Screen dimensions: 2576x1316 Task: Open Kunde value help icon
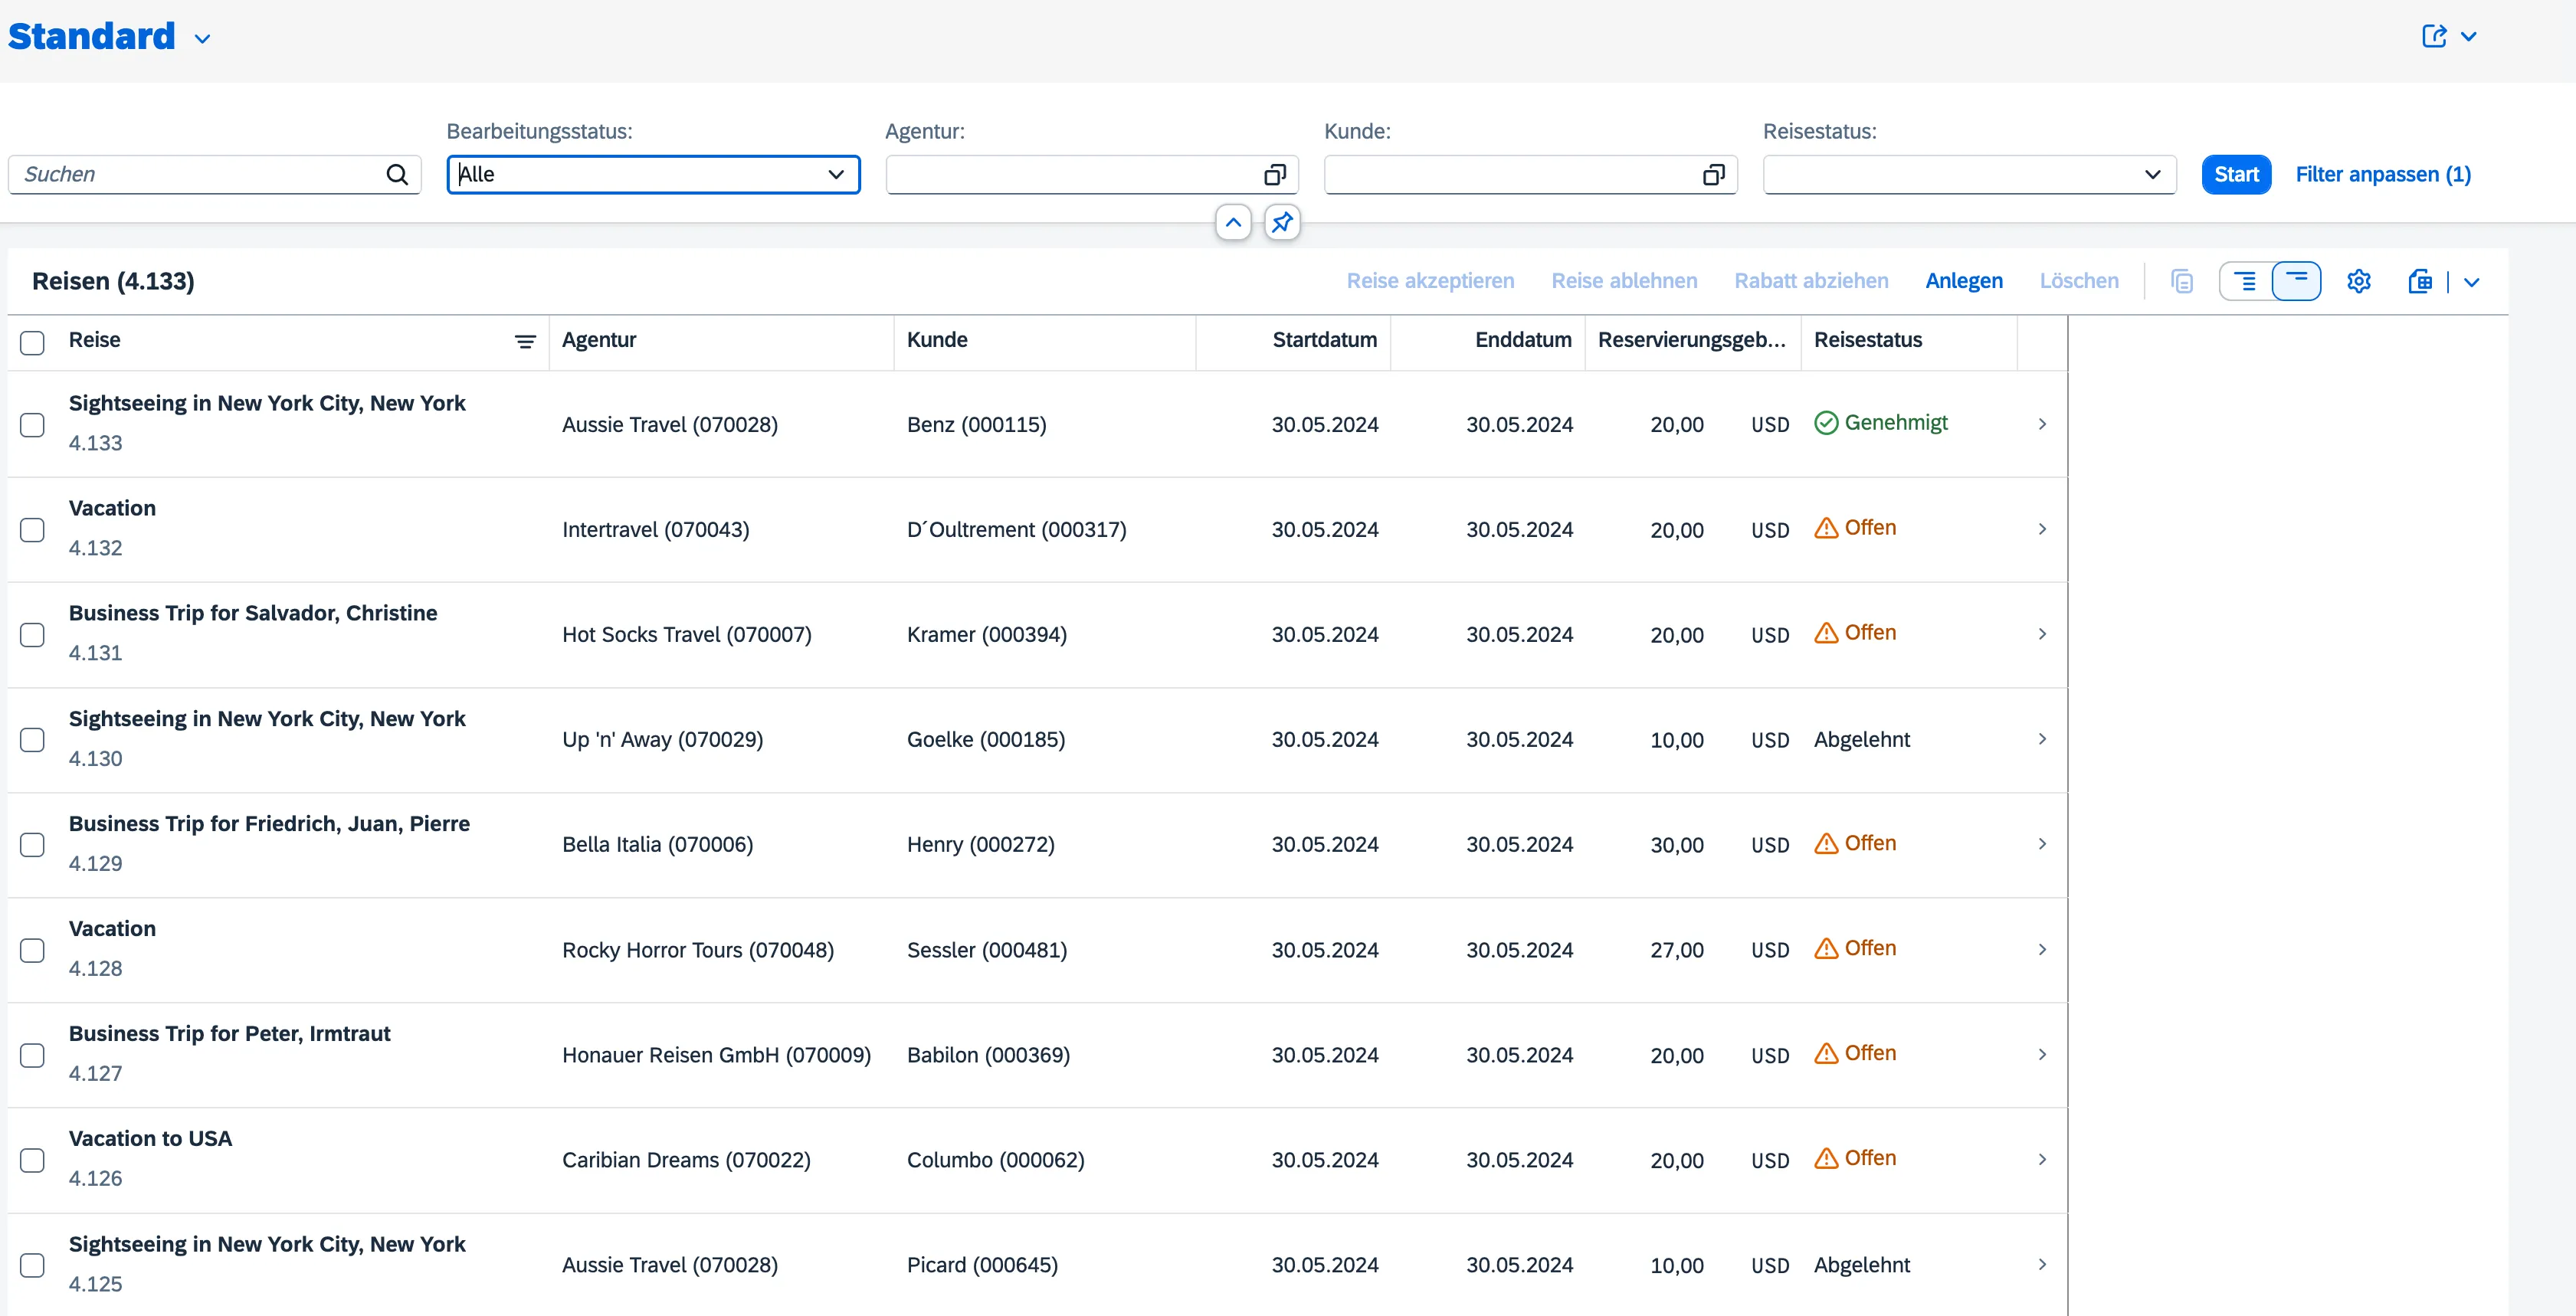(1713, 175)
